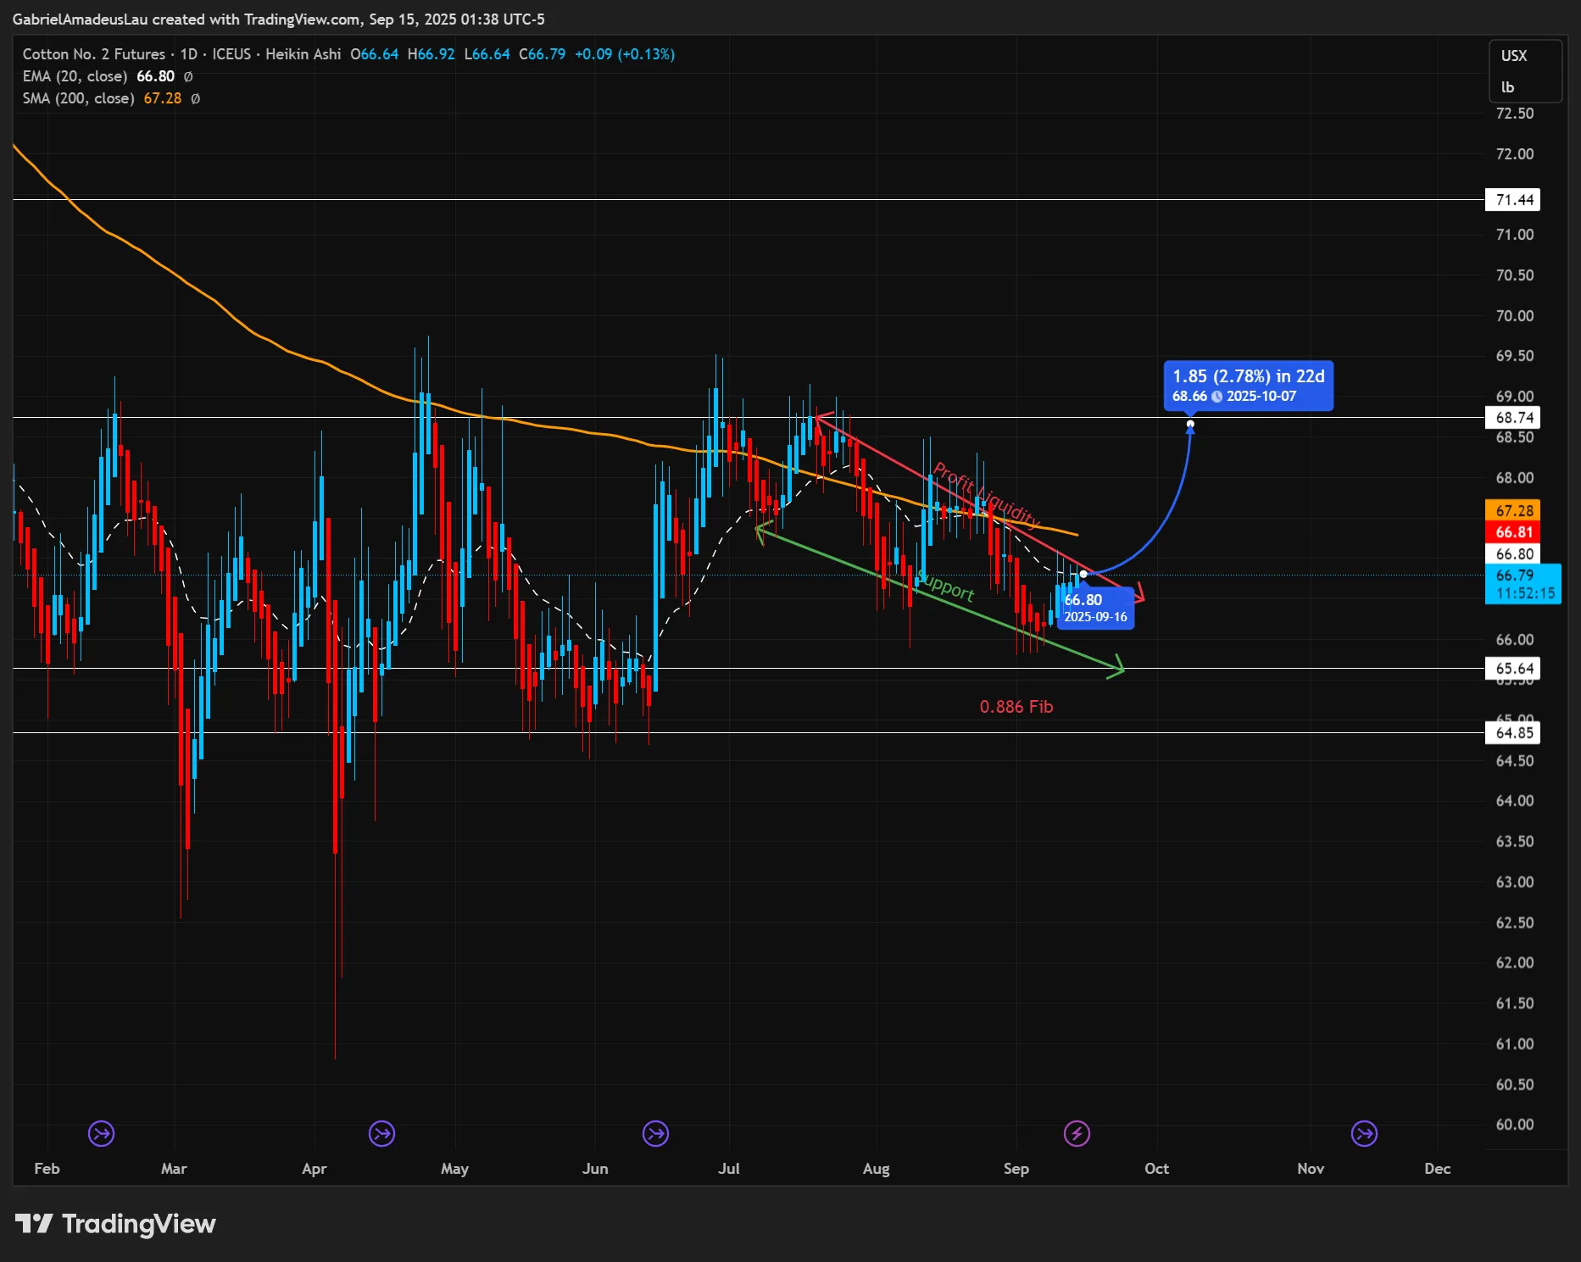Screen dimensions: 1581x1262
Task: Toggle SMA 200 indicator visibility symbol
Action: 196,98
